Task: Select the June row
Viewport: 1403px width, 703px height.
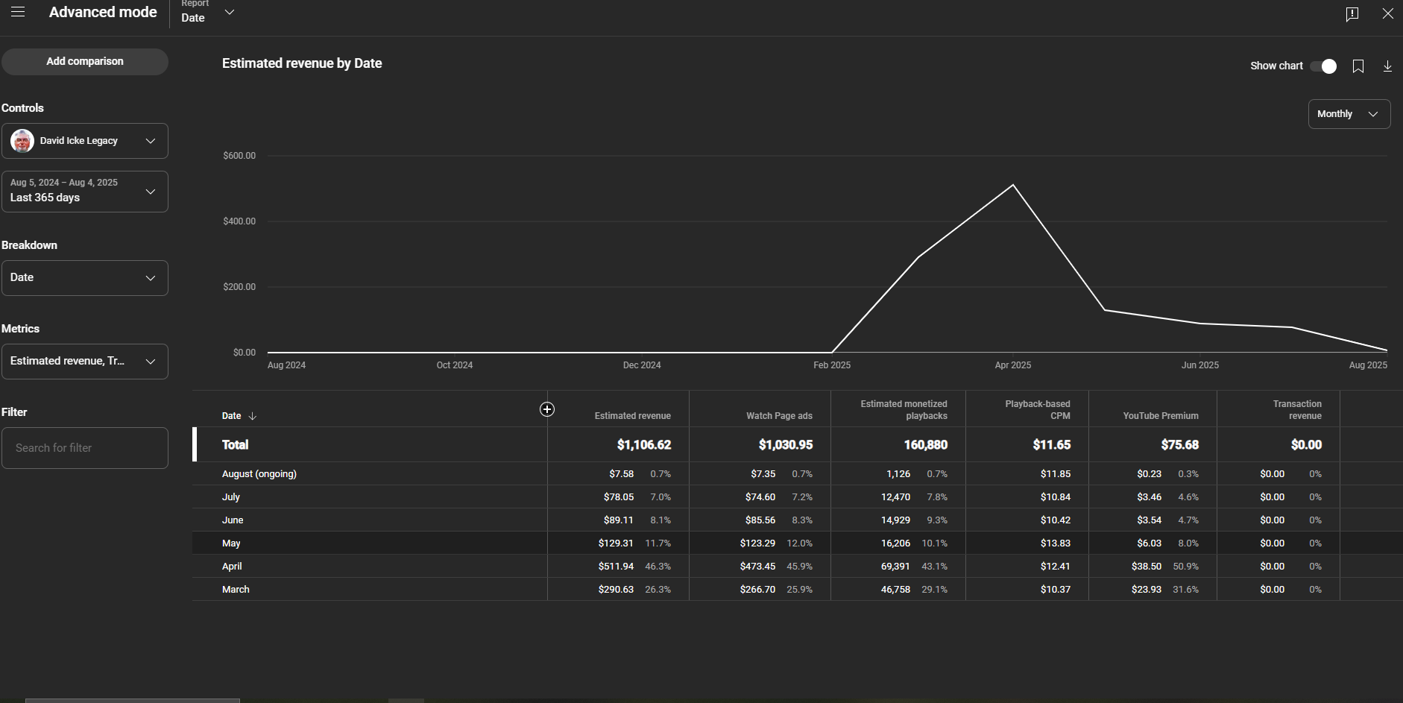Action: tap(798, 520)
